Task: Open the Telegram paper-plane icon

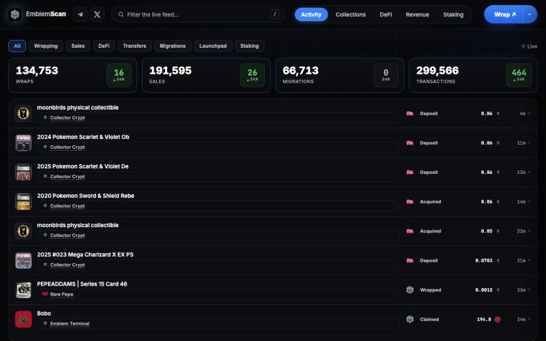Action: (x=80, y=14)
